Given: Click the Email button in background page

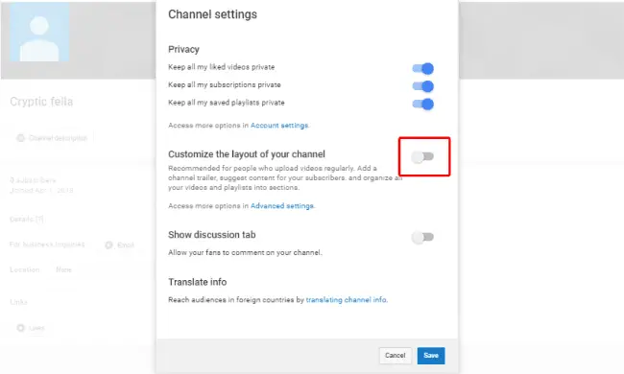Looking at the screenshot, I should (x=119, y=245).
